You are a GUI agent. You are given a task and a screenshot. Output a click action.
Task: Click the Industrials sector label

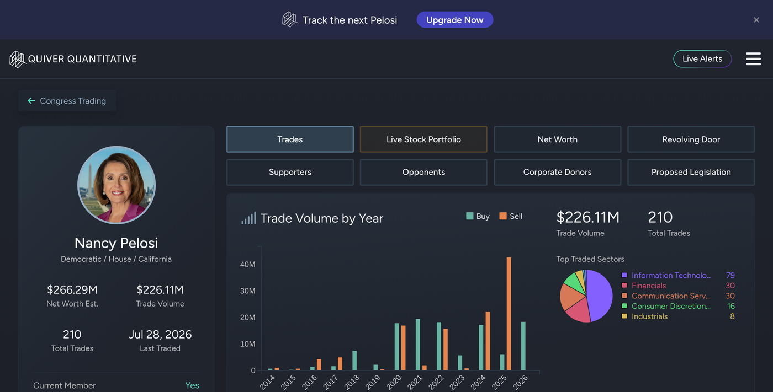coord(650,316)
